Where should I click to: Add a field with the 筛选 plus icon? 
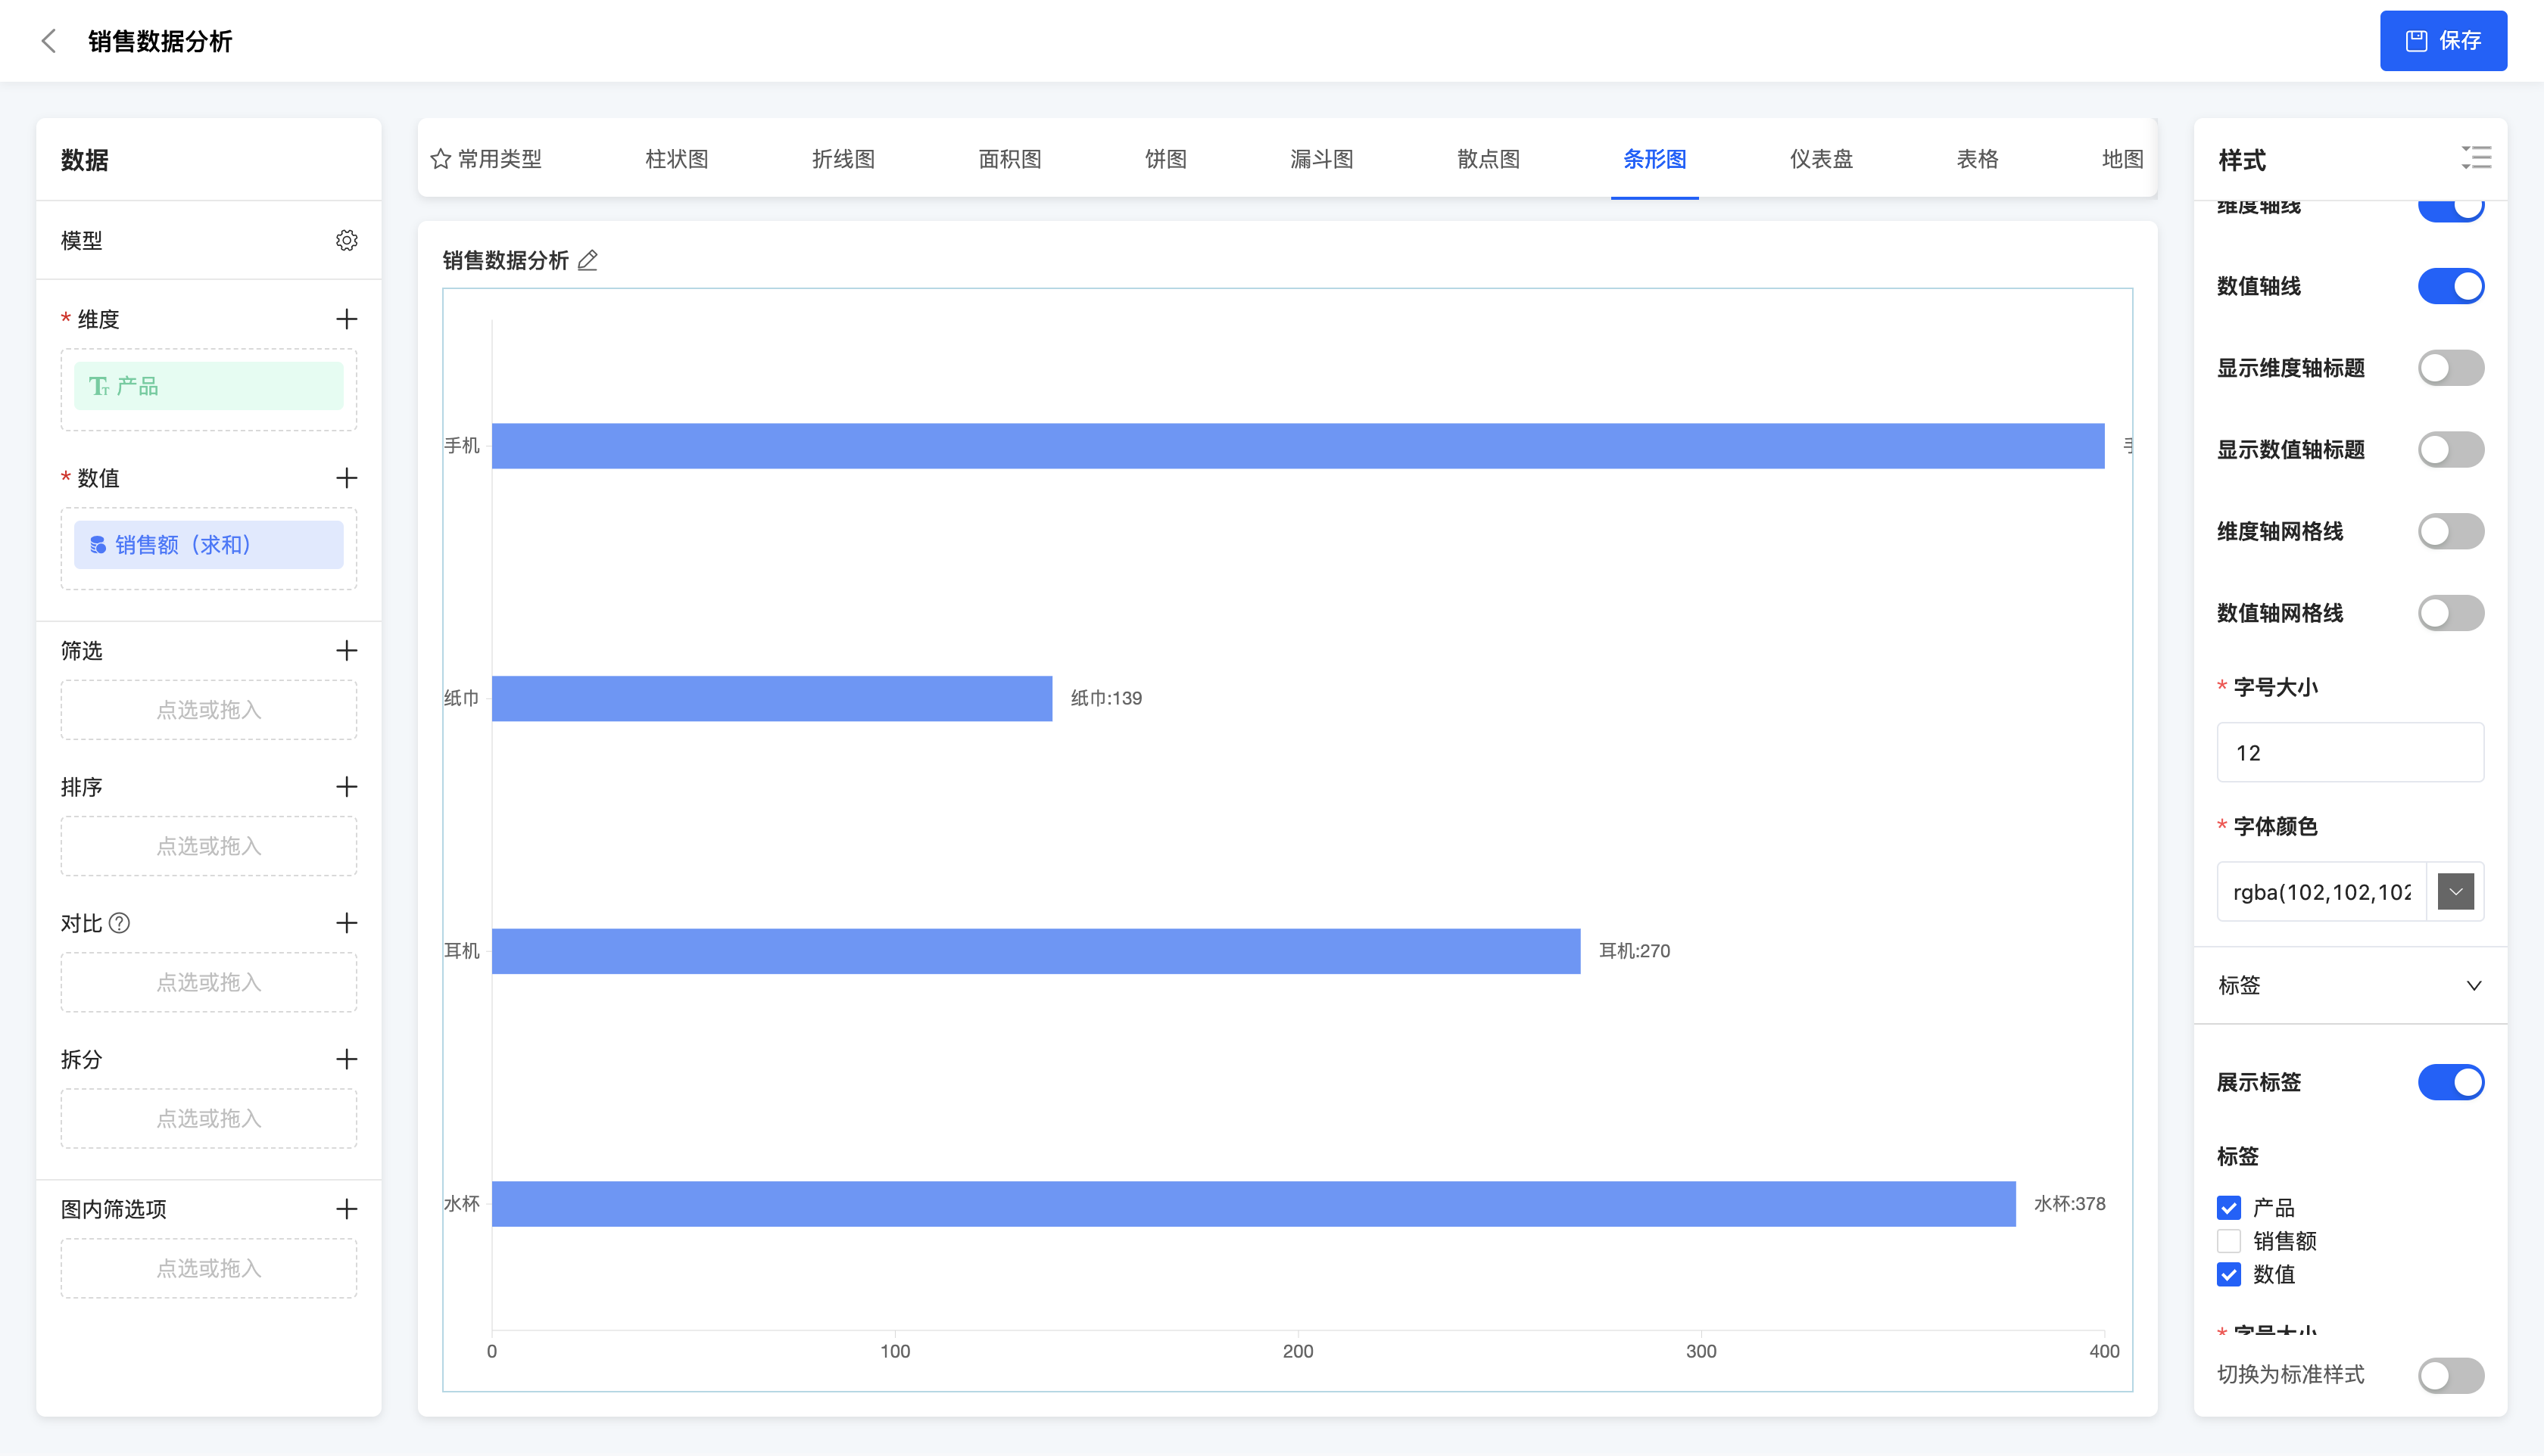point(346,650)
